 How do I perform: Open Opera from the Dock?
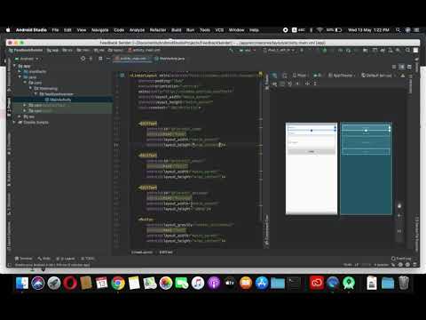pos(70,283)
